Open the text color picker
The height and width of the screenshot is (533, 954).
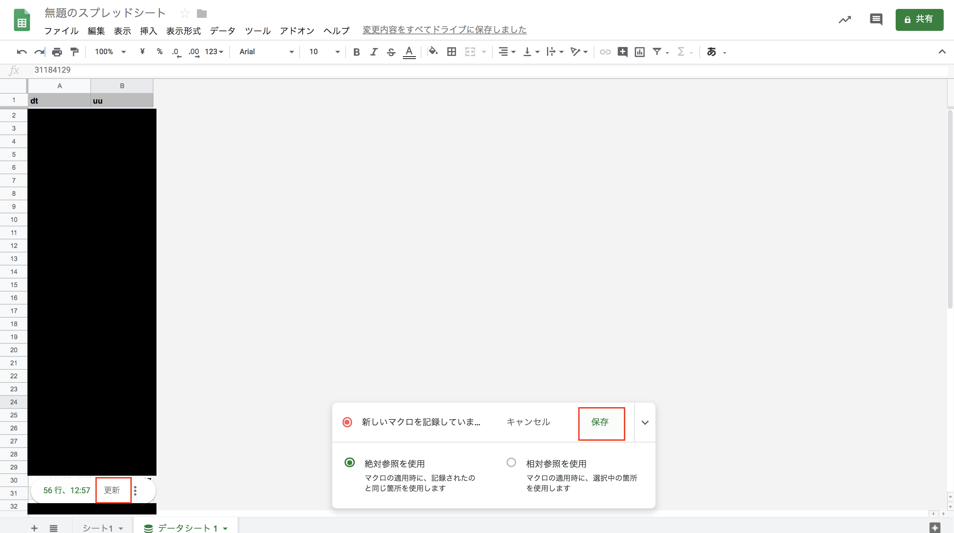pyautogui.click(x=409, y=52)
